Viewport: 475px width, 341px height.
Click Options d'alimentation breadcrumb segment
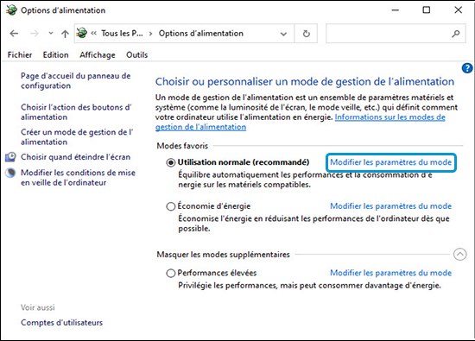201,34
